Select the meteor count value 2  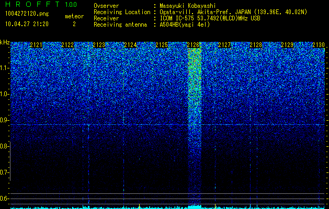pyautogui.click(x=74, y=24)
